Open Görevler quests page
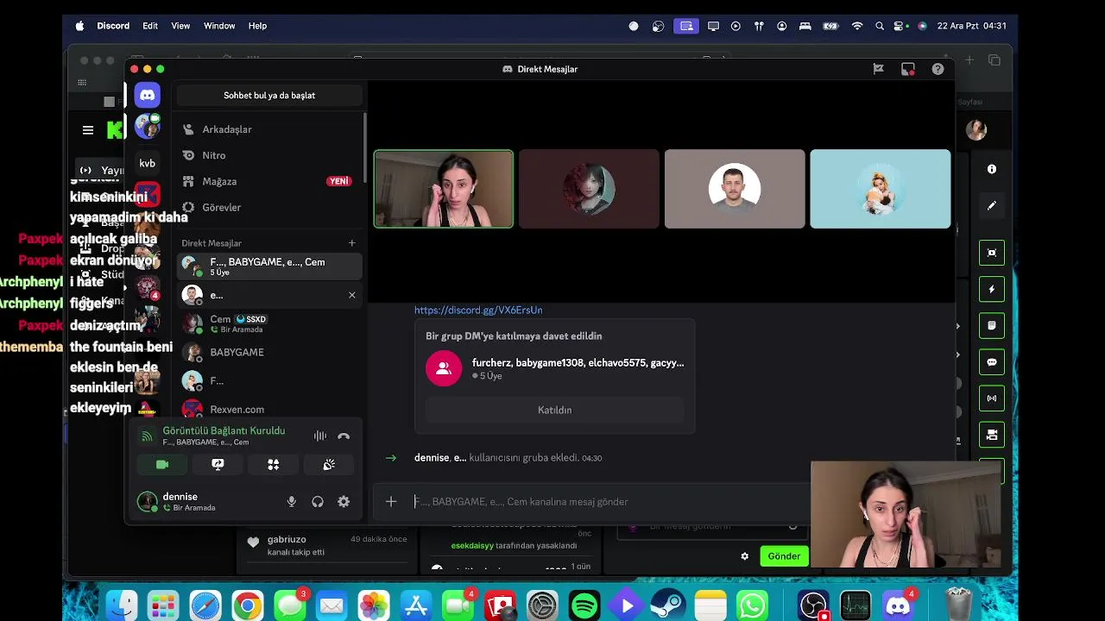 click(269, 207)
